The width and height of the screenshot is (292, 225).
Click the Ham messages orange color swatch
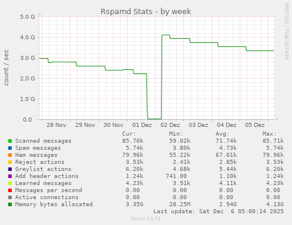click(x=10, y=155)
